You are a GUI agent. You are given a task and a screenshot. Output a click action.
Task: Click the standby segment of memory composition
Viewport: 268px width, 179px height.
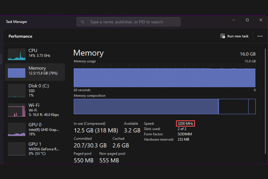coord(233,106)
